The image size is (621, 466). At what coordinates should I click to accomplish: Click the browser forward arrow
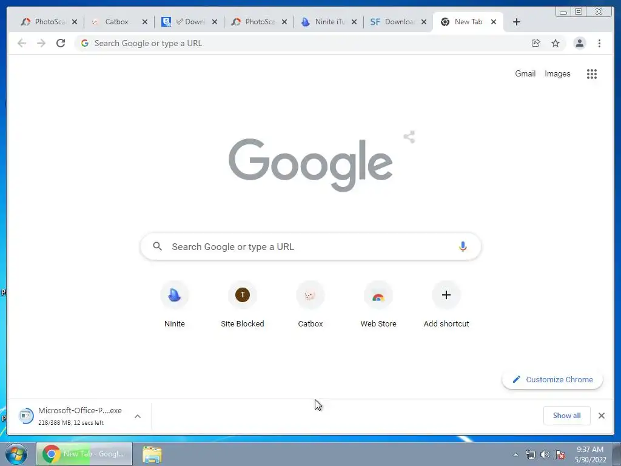click(x=41, y=43)
